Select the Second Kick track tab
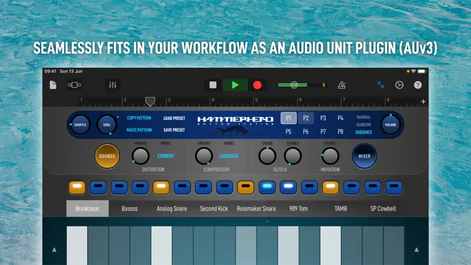471x265 pixels. (214, 209)
